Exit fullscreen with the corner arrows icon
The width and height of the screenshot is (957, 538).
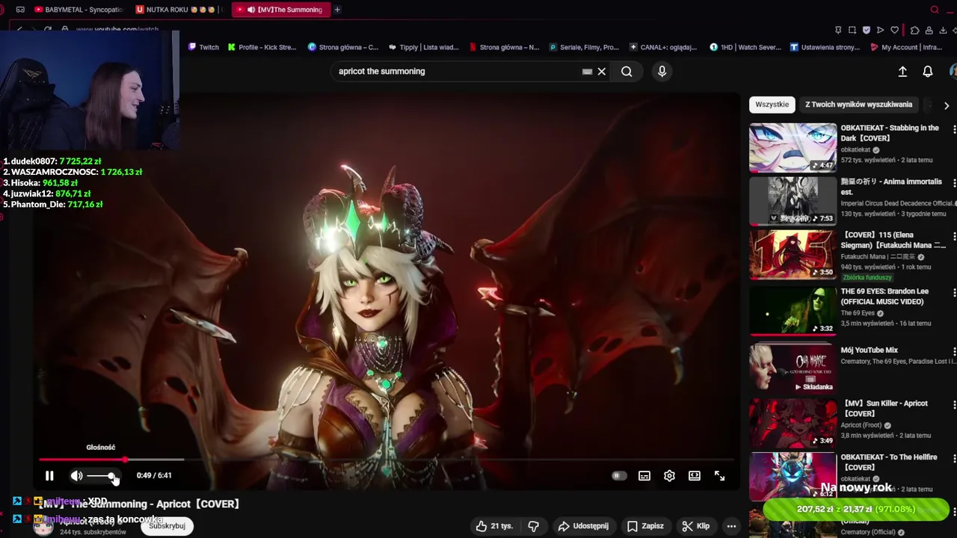(719, 476)
